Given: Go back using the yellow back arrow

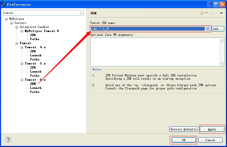Looking at the screenshot, I should [x=202, y=13].
